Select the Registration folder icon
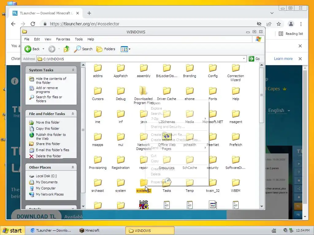The image size is (314, 235). point(121,160)
